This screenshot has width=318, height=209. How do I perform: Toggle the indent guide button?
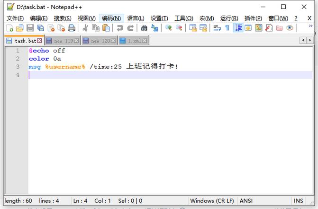(238, 28)
